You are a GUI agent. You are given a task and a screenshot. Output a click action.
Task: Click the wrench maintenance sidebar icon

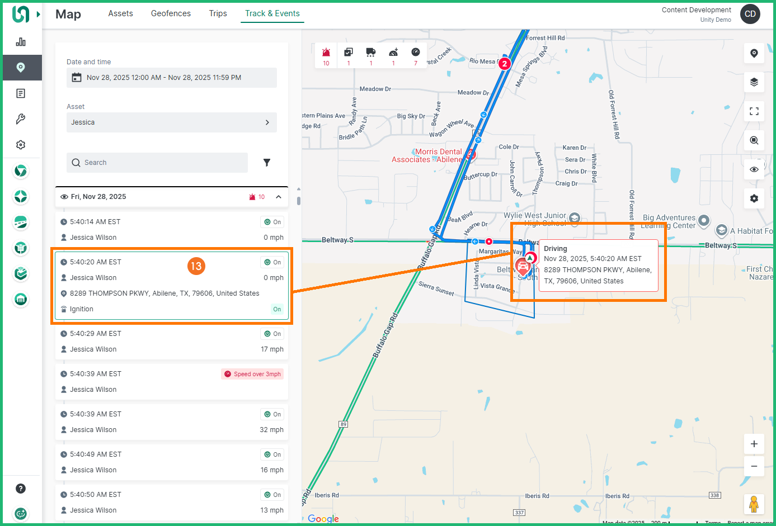(x=21, y=119)
